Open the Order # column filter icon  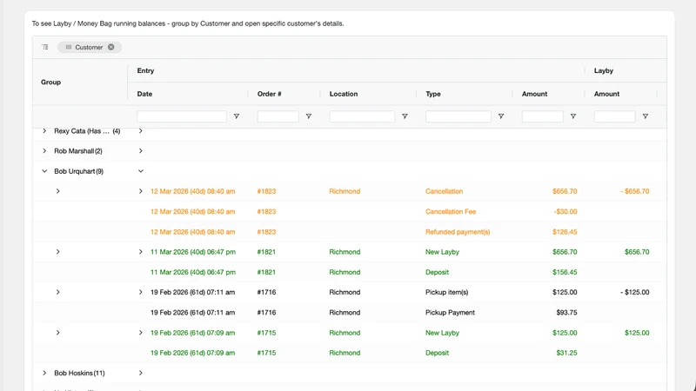309,116
